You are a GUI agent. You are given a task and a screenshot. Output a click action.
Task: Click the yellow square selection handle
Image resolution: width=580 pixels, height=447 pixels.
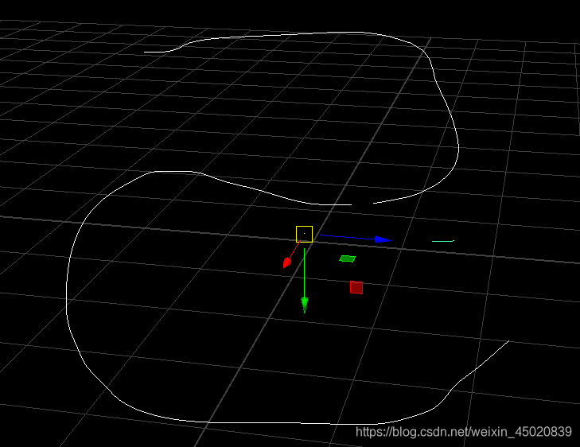pos(304,234)
